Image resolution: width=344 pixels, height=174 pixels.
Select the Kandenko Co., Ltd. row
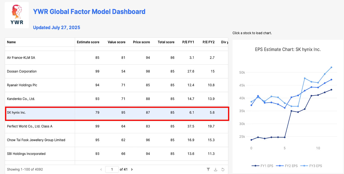tap(117, 99)
